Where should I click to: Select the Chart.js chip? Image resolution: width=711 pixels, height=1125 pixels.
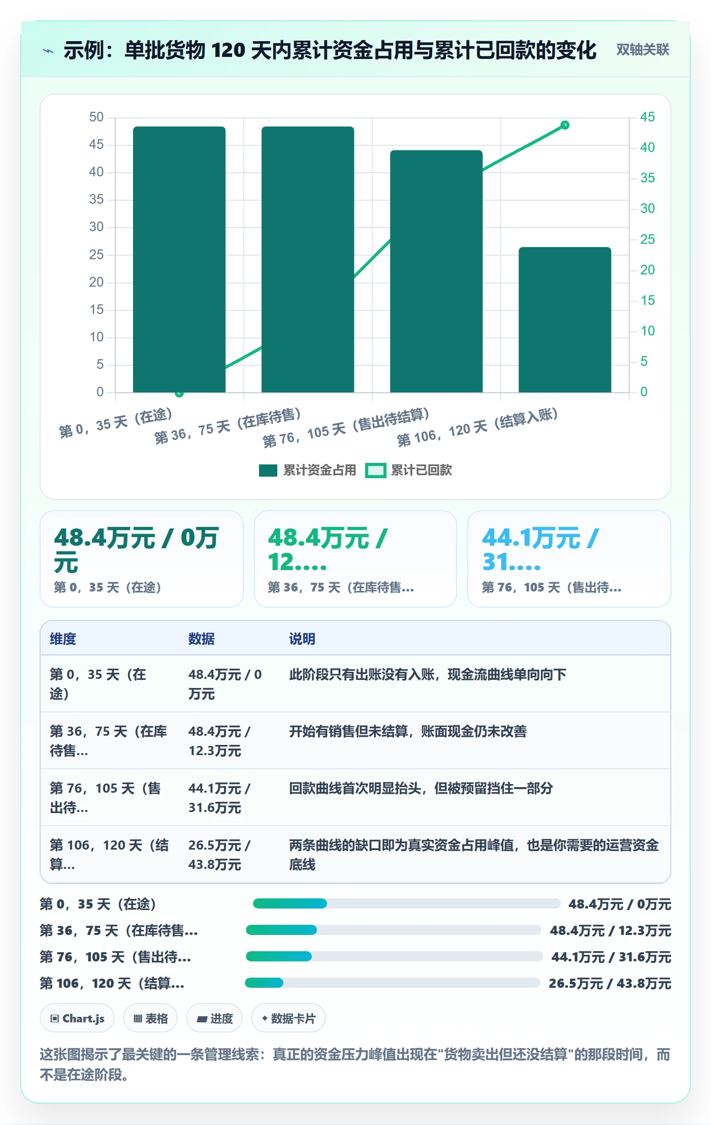click(77, 1018)
